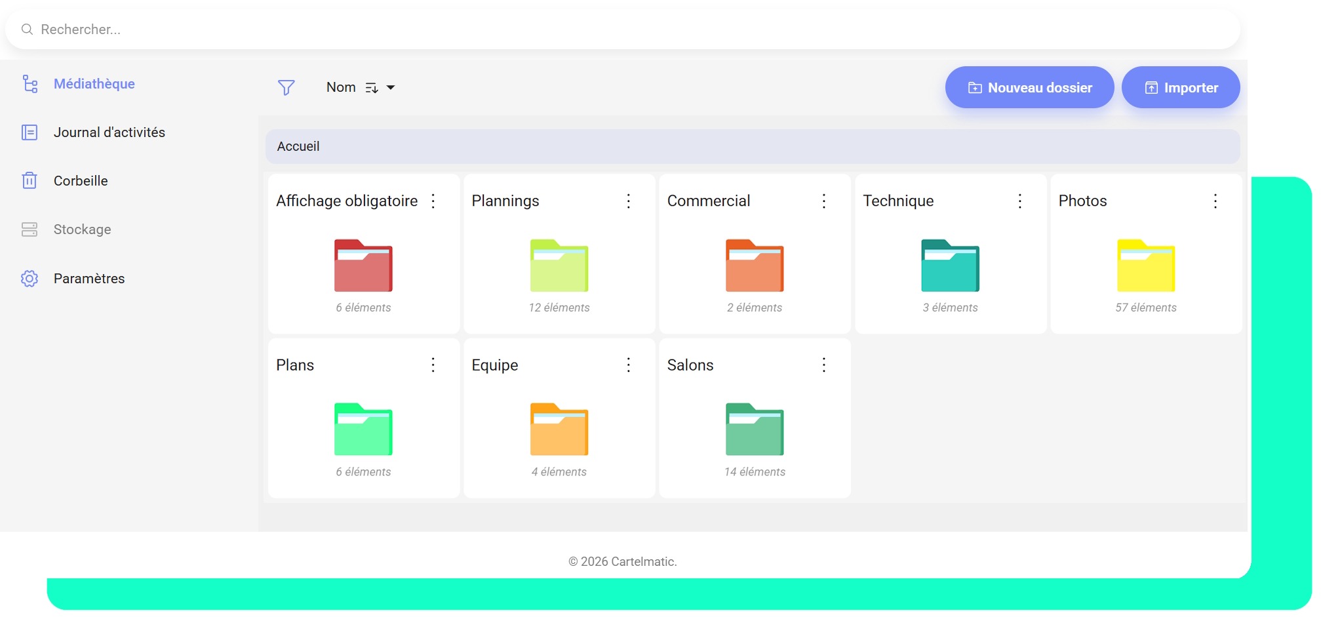The height and width of the screenshot is (617, 1321).
Task: Click the Nouveau dossier button
Action: coord(1029,87)
